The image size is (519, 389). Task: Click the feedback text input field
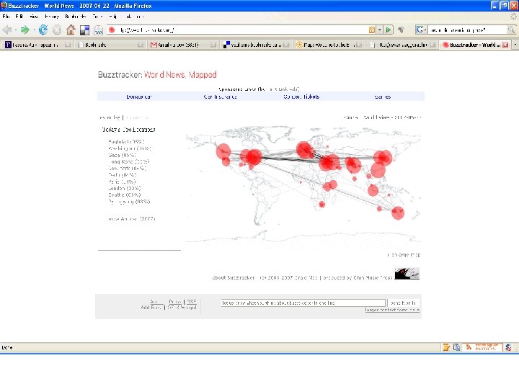click(x=303, y=303)
